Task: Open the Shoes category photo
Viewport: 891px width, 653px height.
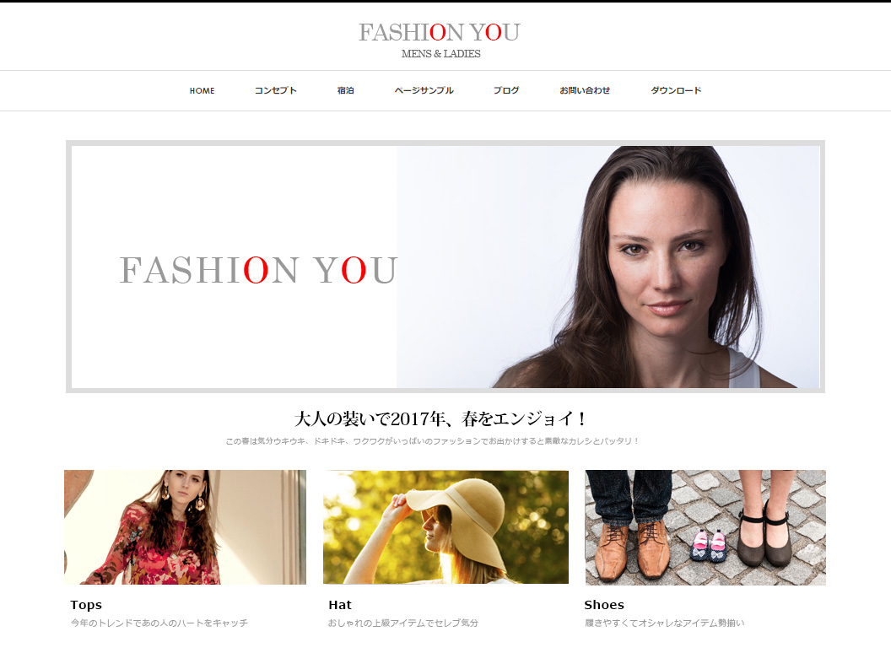Action: 705,527
